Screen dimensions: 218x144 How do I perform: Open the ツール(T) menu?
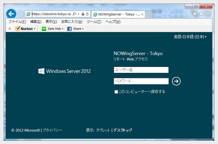(94, 22)
